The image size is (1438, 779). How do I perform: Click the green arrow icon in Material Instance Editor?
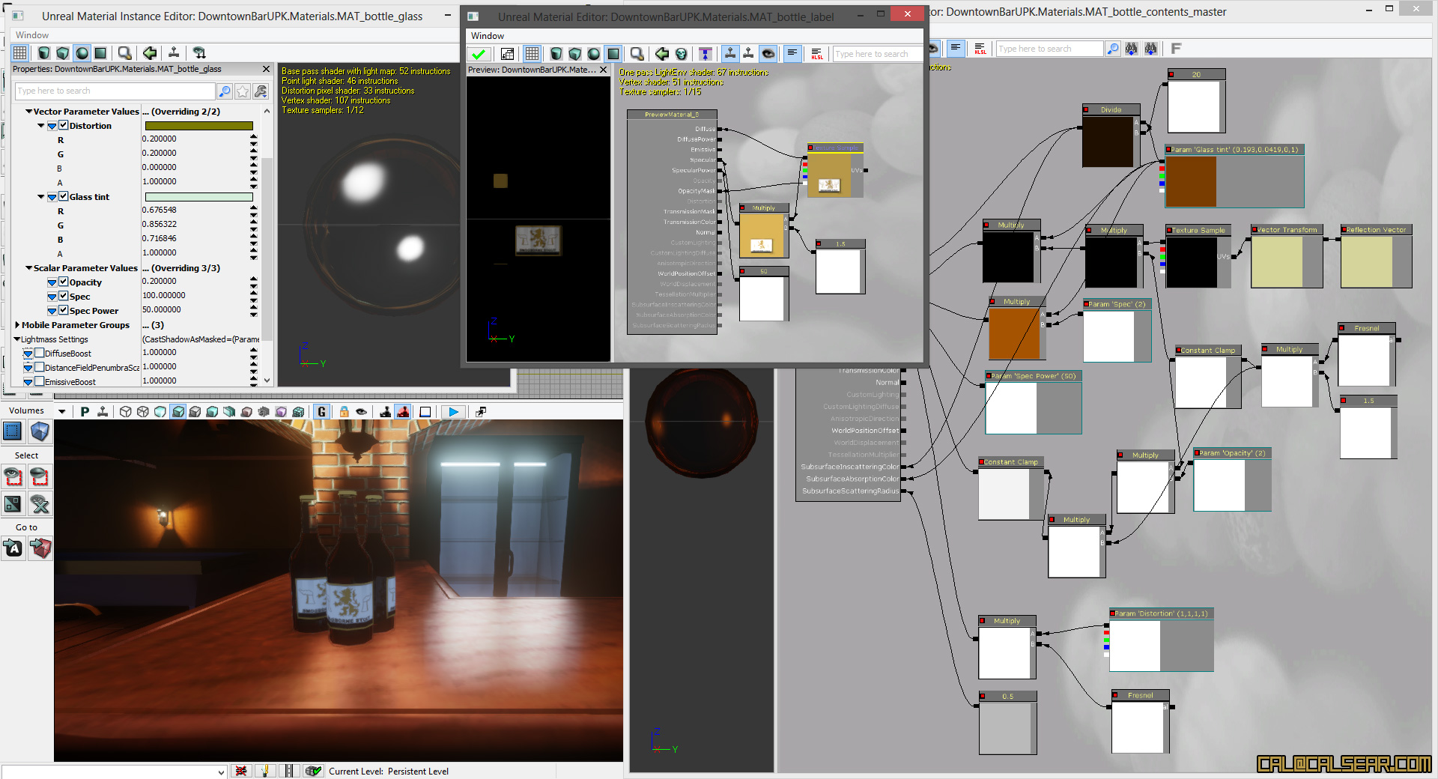tap(150, 52)
